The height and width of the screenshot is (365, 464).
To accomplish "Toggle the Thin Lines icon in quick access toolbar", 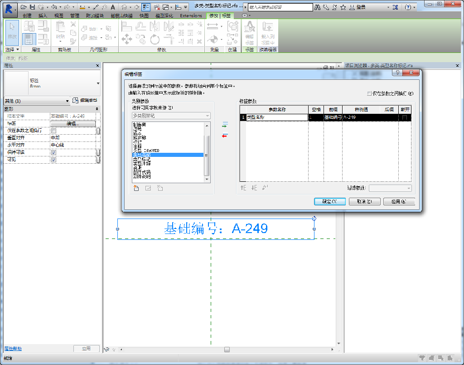I will (x=146, y=7).
